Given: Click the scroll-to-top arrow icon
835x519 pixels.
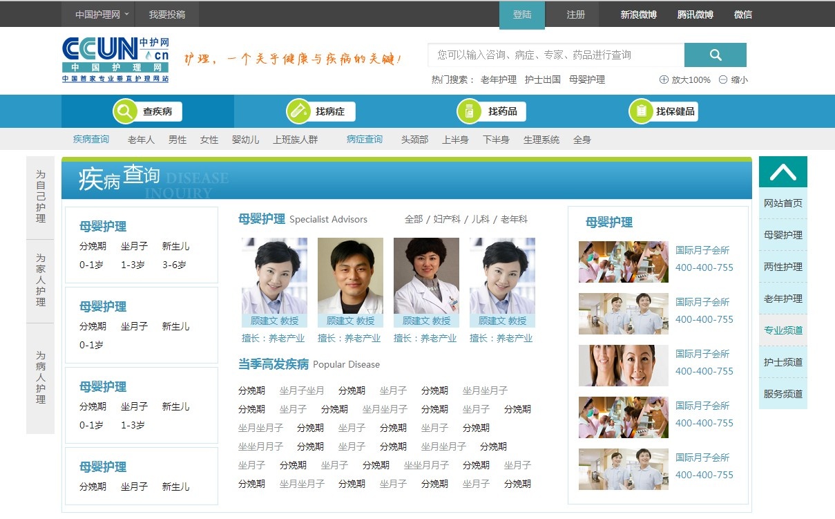Looking at the screenshot, I should click(x=783, y=172).
